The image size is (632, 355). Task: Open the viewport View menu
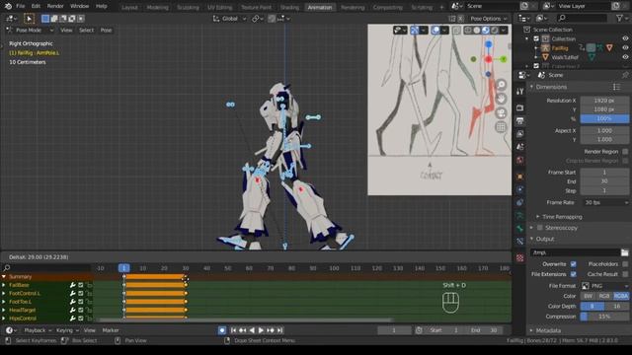[66, 31]
